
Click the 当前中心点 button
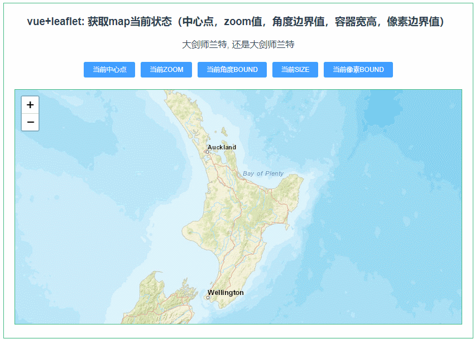point(109,70)
